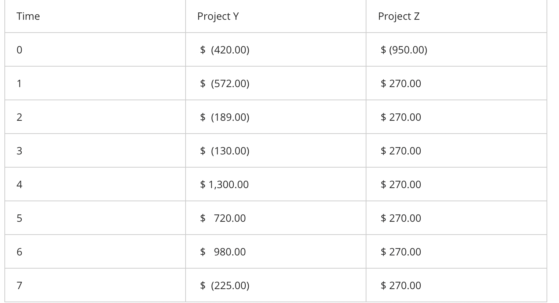This screenshot has width=559, height=303.
Task: Click the $ (225.00) cell
Action: pos(224,285)
